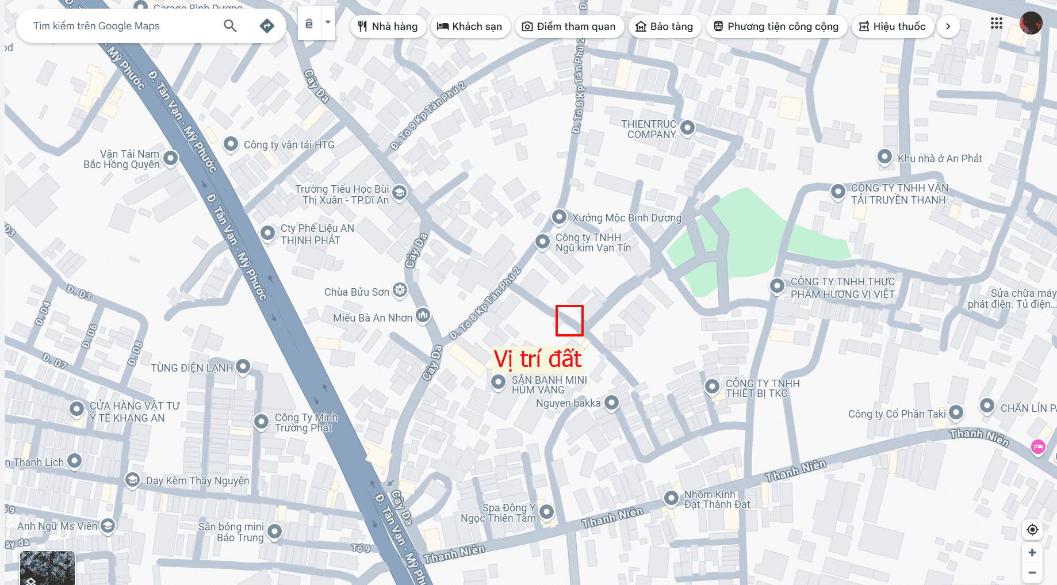The image size is (1057, 585).
Task: Click the Chùa Bửu Sơn temple marker
Action: pyautogui.click(x=400, y=290)
